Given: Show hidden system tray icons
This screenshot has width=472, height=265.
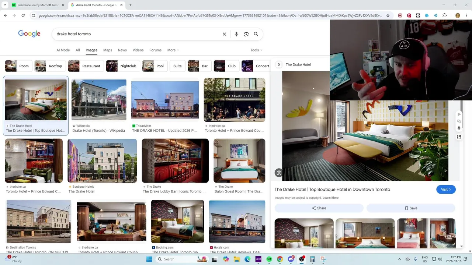Looking at the screenshot, I should 400,259.
